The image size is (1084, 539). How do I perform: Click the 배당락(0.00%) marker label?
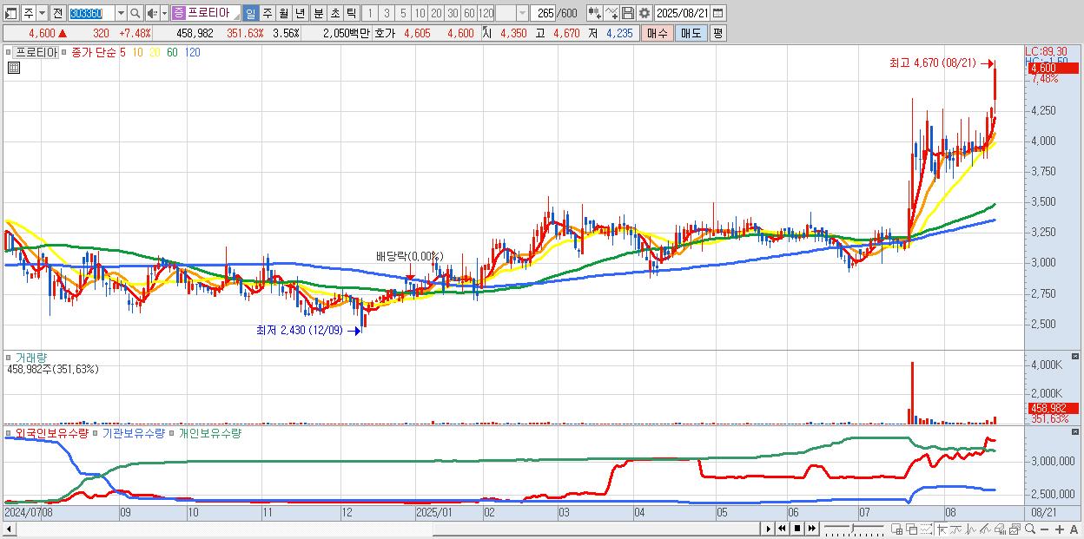409,256
